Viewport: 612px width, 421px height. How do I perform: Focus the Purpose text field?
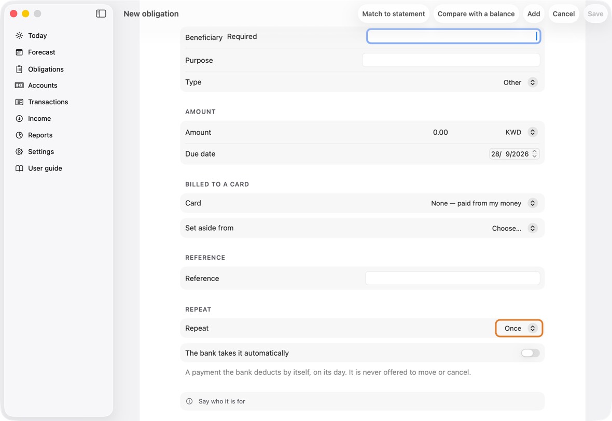(451, 60)
